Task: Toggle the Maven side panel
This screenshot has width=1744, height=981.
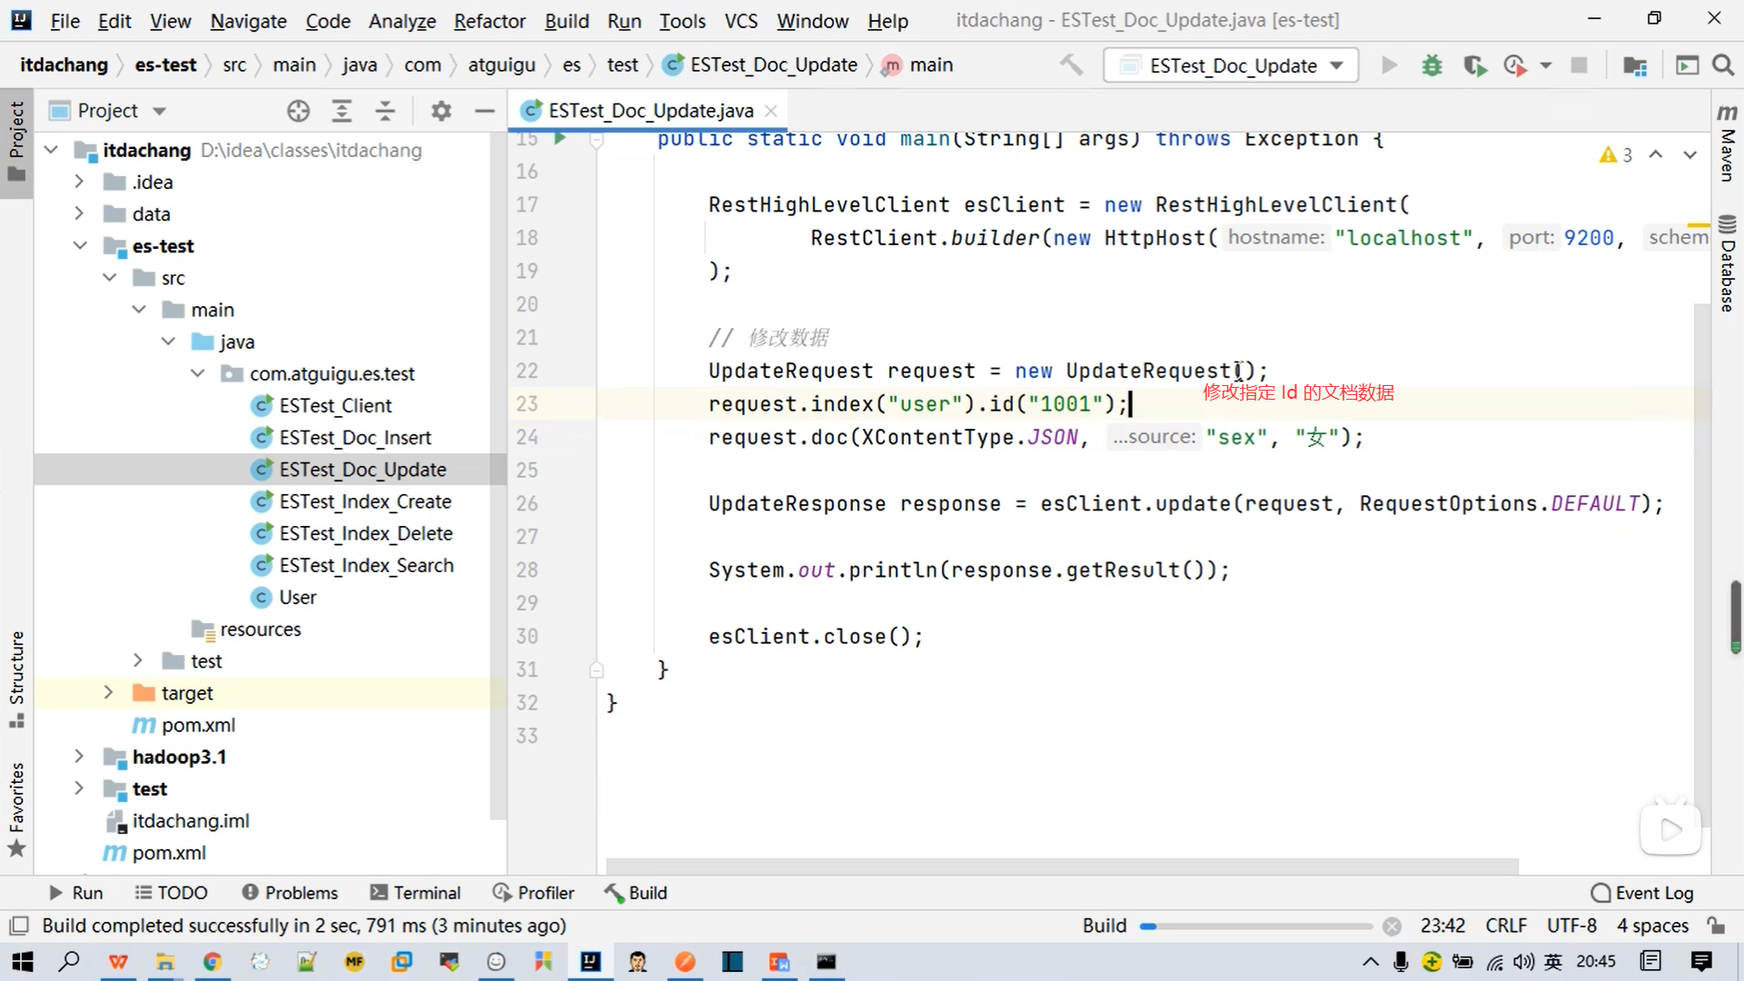Action: click(x=1727, y=144)
